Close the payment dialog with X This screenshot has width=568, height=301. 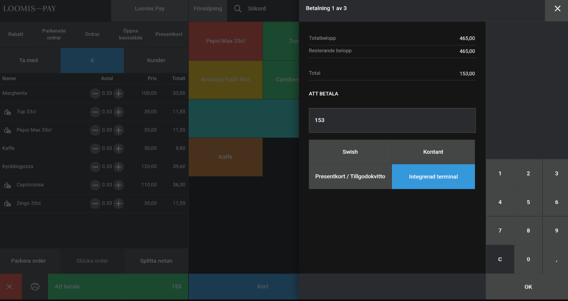(x=557, y=9)
